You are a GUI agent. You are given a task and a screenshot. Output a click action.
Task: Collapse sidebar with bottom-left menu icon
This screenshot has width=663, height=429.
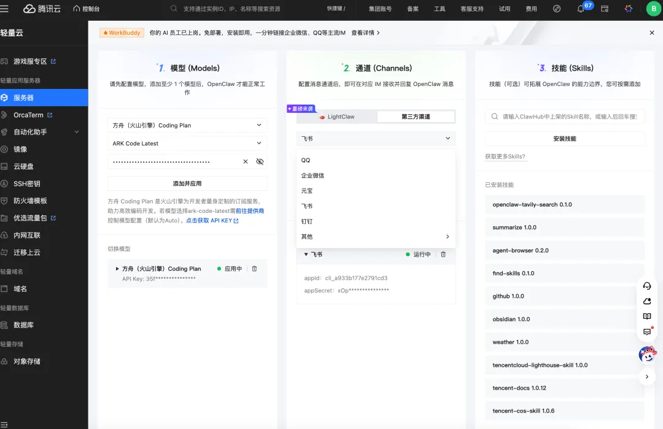(4, 425)
